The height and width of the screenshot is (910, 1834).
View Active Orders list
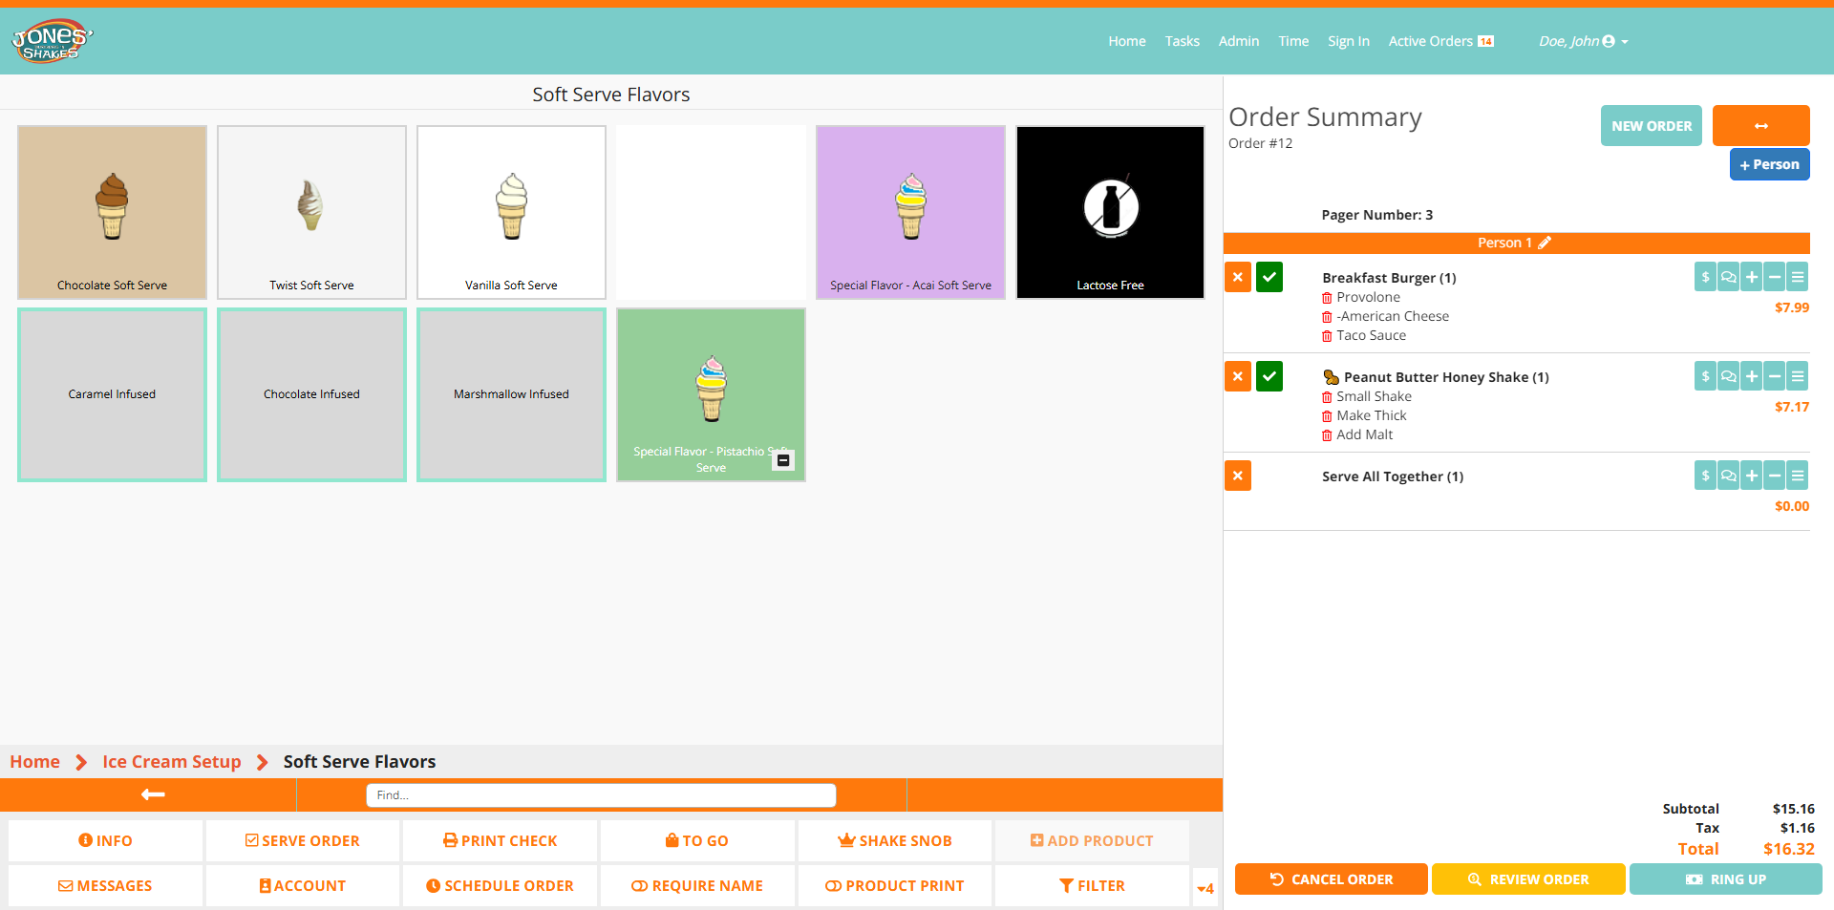click(1440, 41)
